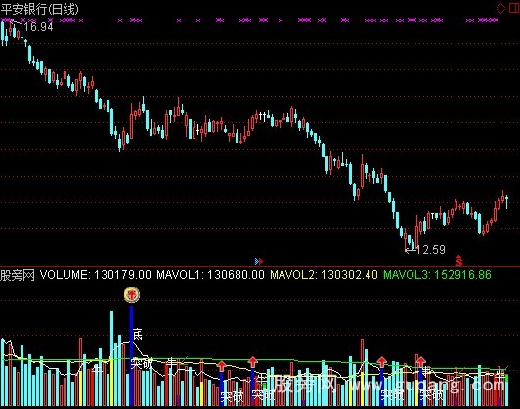Screen dimensions: 520x409
Task: Click the red dollar sign marker
Action: tap(459, 261)
